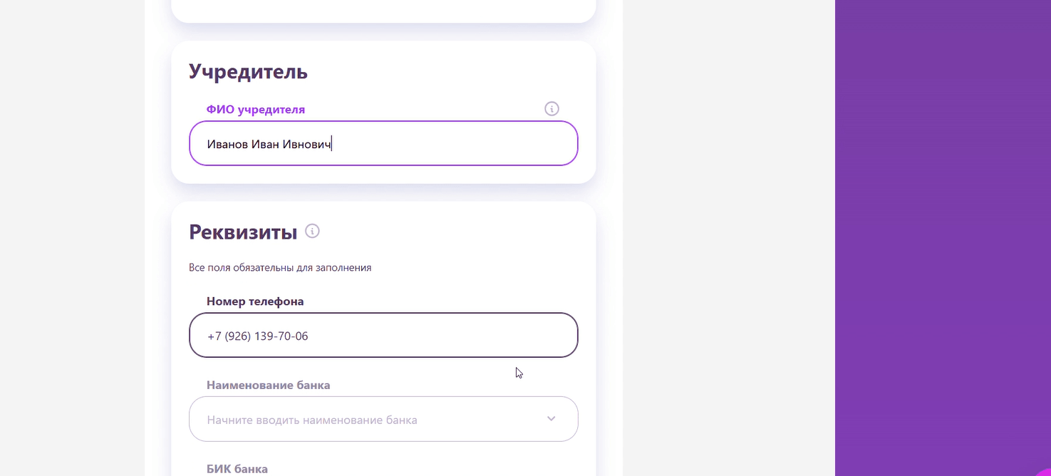Click the text Все поля обязательны для заполнения

pyautogui.click(x=280, y=268)
